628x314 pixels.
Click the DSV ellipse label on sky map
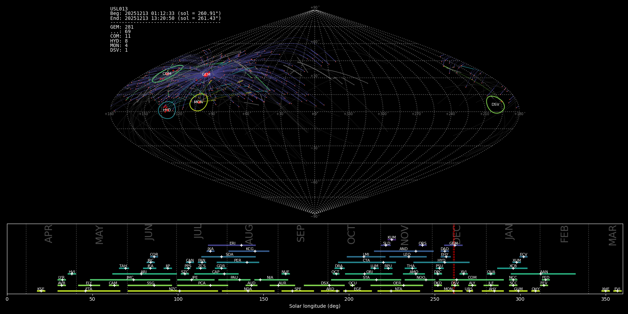click(x=495, y=105)
